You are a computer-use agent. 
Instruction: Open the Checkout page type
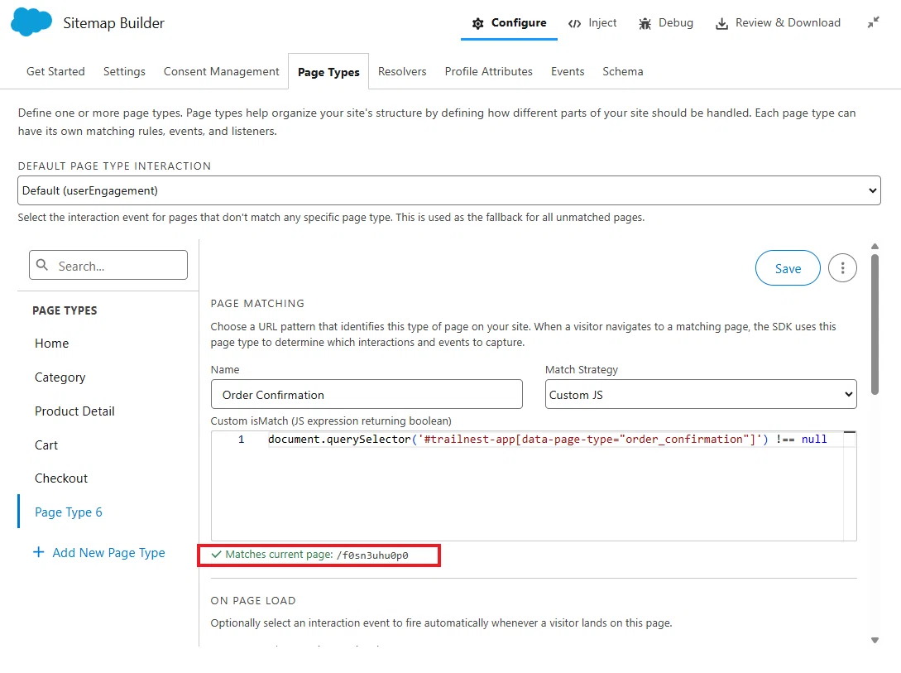[61, 478]
